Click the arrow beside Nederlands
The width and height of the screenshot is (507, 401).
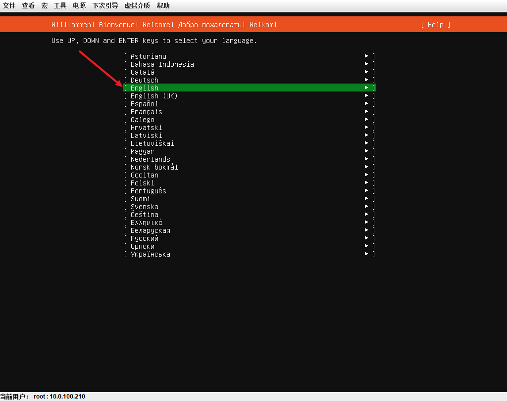coord(366,159)
